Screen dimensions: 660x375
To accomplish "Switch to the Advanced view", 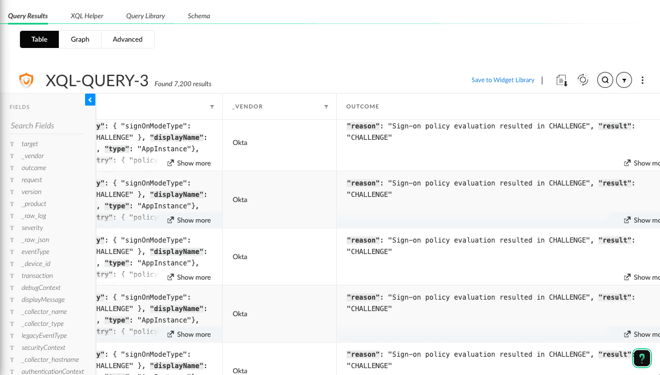I will (x=127, y=39).
